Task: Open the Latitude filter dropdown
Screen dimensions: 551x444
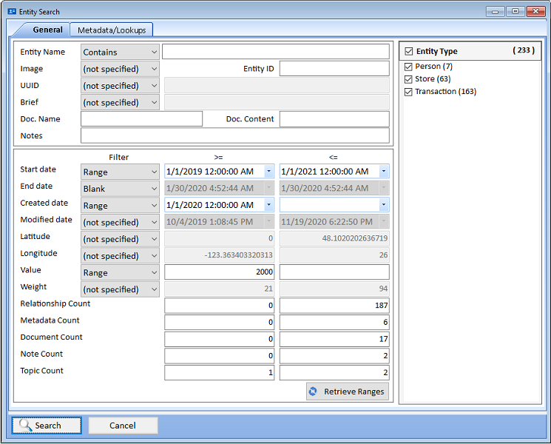Action: [x=120, y=239]
